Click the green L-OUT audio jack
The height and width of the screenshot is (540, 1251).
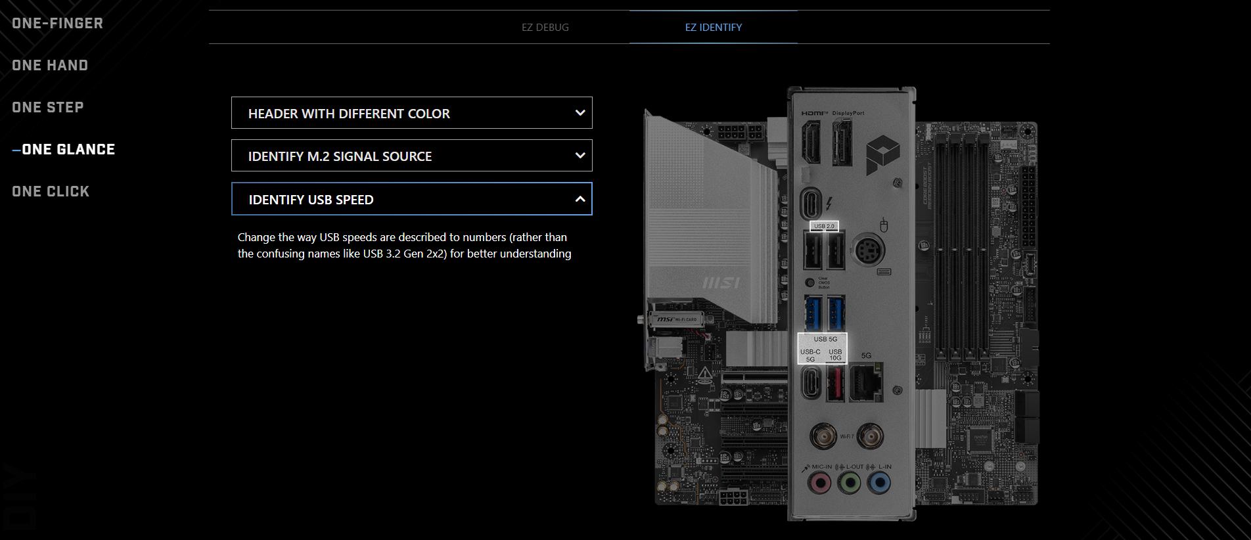pyautogui.click(x=850, y=484)
